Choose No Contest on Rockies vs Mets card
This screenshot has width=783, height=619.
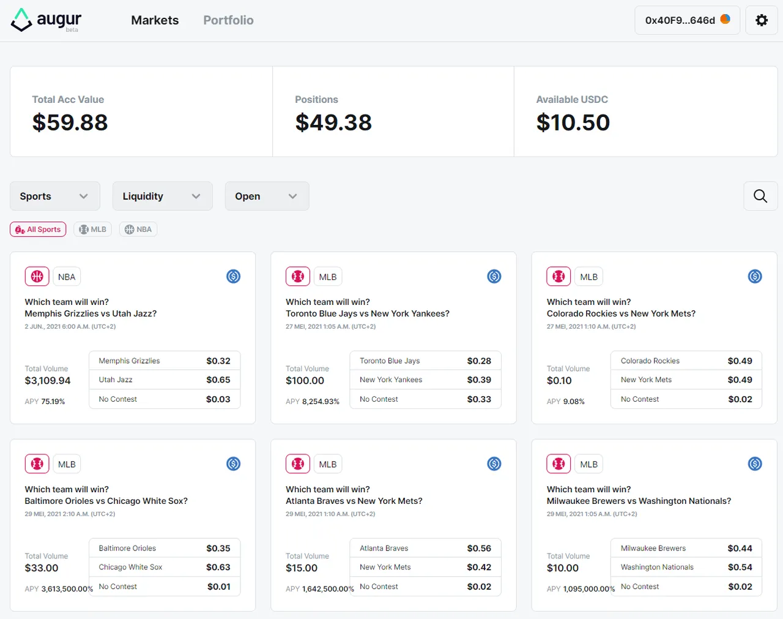(686, 399)
